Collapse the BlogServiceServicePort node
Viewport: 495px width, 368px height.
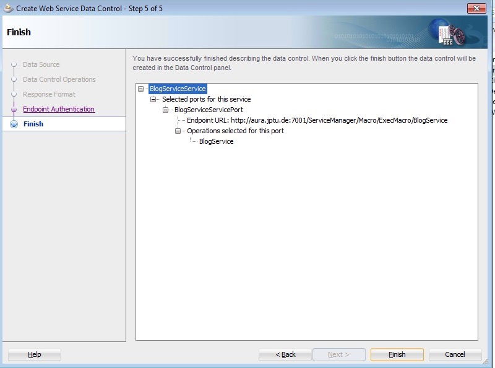click(x=166, y=110)
